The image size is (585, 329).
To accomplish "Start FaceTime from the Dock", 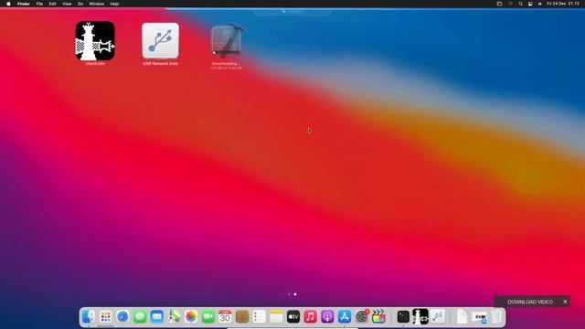I will pyautogui.click(x=208, y=317).
